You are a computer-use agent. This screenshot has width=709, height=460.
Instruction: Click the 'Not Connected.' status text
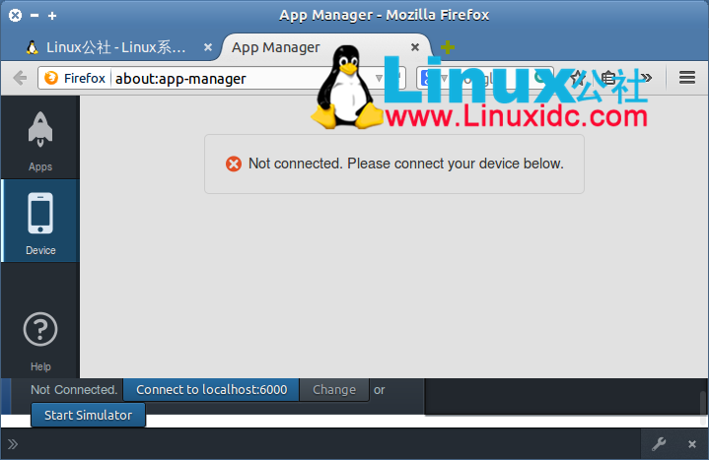click(x=74, y=389)
